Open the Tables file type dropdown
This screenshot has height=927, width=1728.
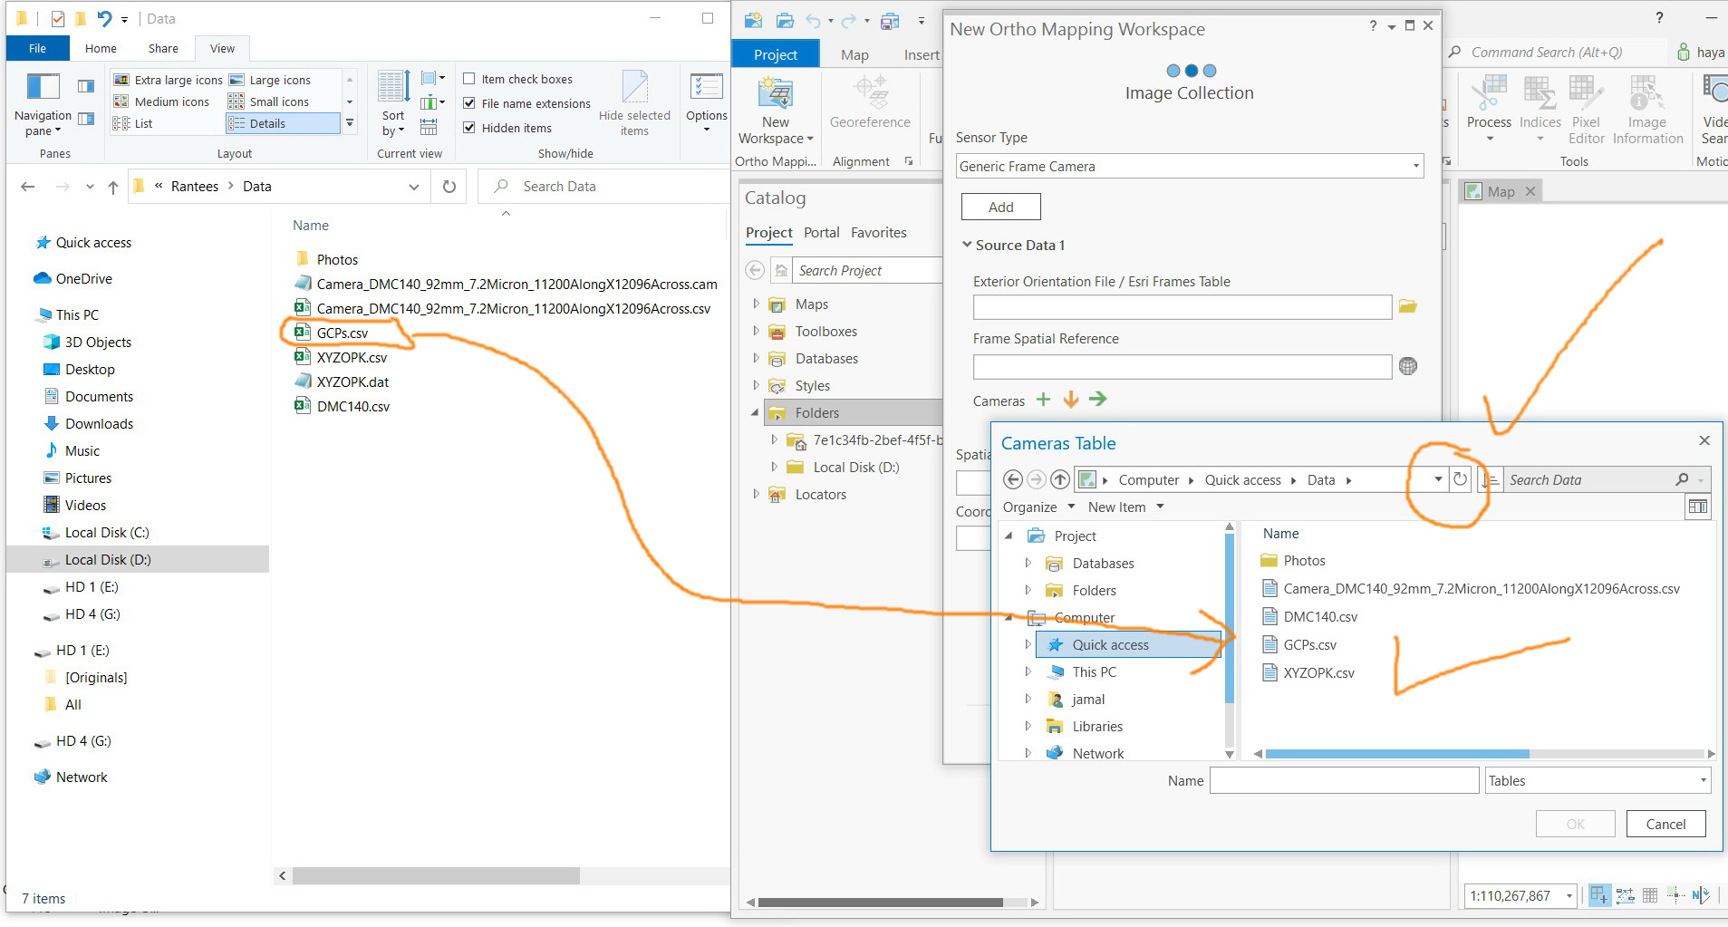pos(1597,780)
